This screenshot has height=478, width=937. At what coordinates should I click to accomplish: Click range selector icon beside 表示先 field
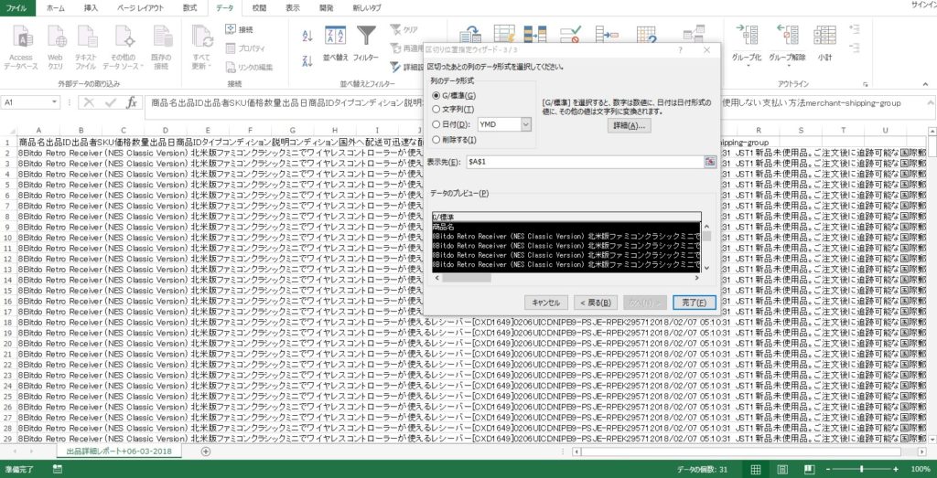point(709,162)
